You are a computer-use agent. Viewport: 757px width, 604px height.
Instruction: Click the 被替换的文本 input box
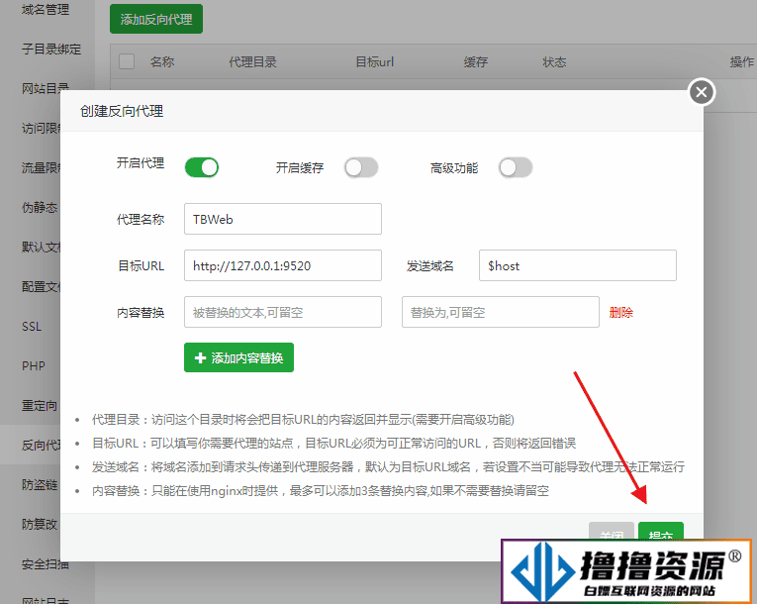click(x=283, y=312)
